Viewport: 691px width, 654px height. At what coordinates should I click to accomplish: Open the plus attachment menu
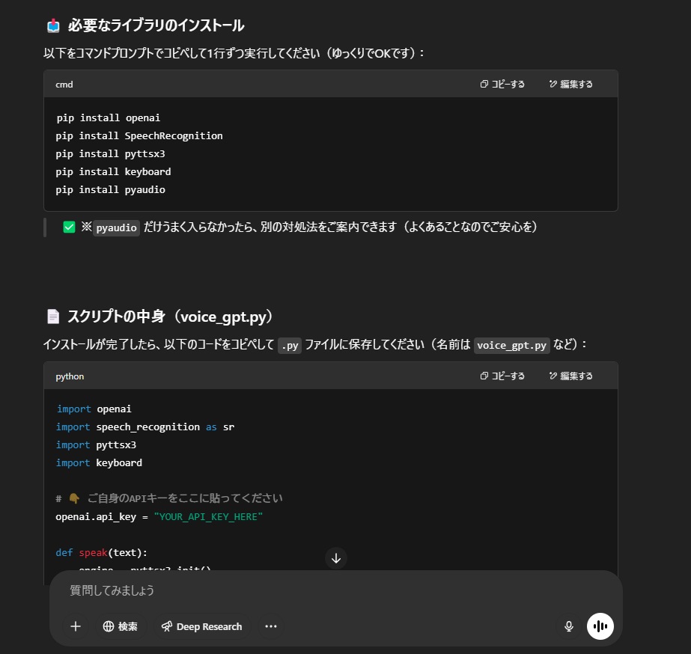(x=76, y=626)
